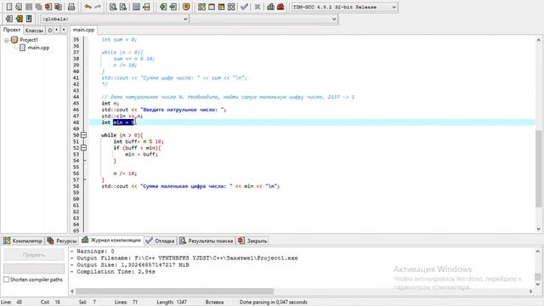Click the 'Output Filename' log line

184,258
